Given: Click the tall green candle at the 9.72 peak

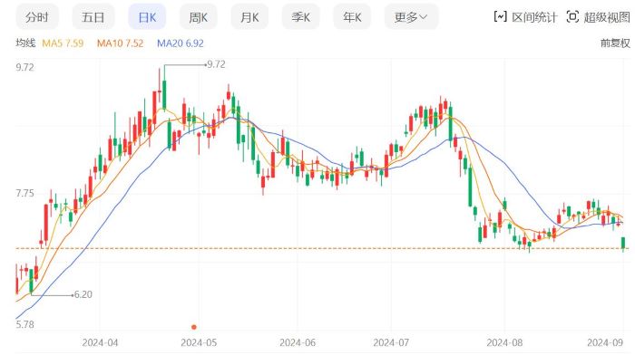Looking at the screenshot, I should 164,95.
